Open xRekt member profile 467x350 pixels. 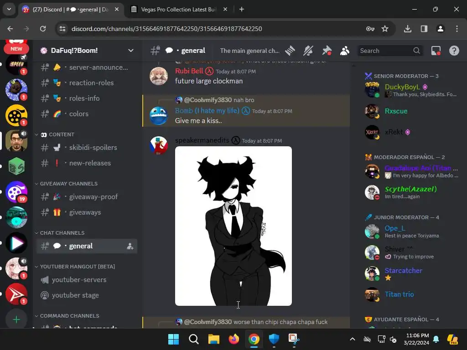click(x=411, y=133)
